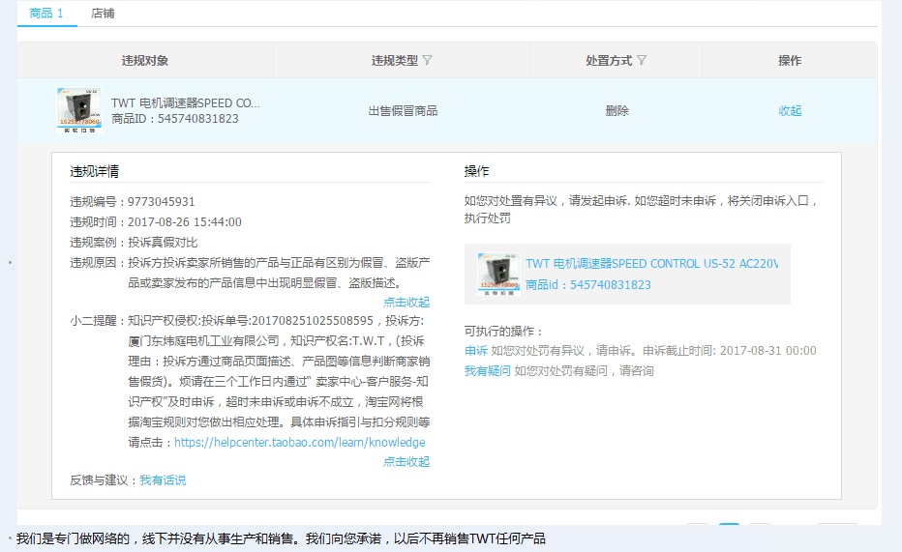
Task: Switch to the 商品 1 tab
Action: pos(46,14)
